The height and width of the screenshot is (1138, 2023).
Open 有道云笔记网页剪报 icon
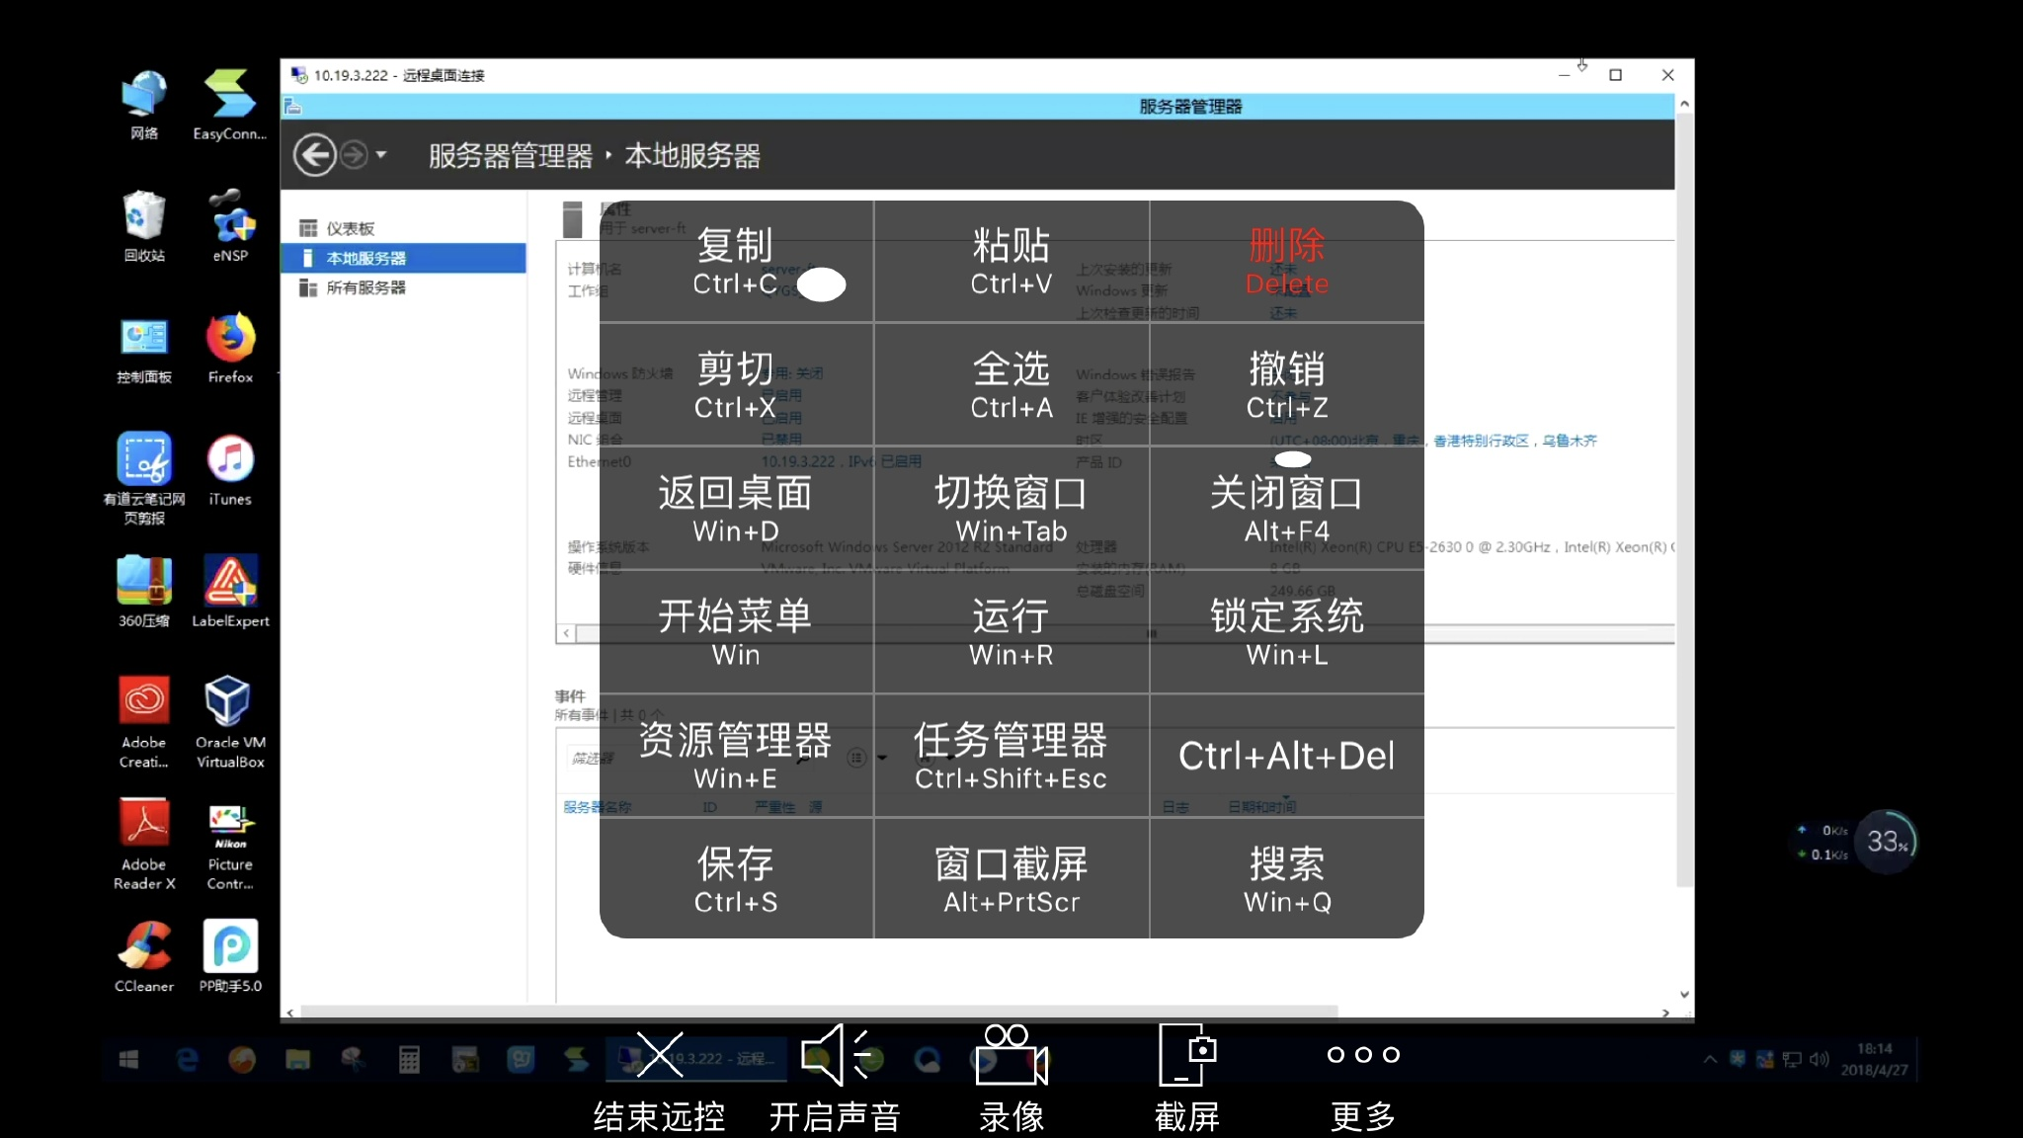pyautogui.click(x=144, y=478)
